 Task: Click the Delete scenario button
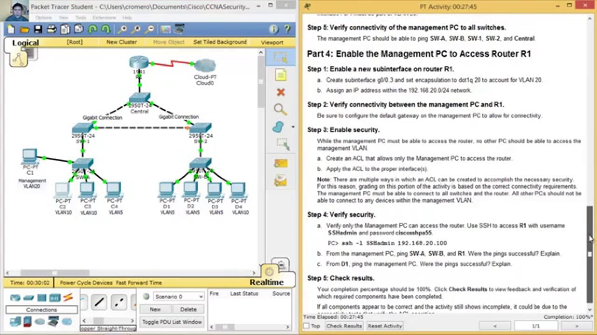pyautogui.click(x=188, y=309)
